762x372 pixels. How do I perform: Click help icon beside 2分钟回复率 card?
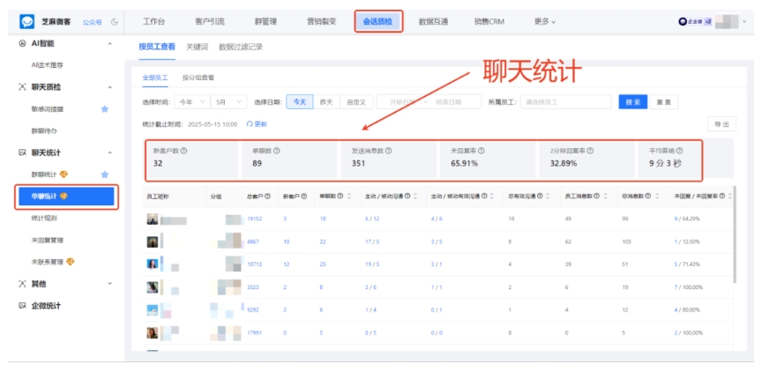[x=590, y=151]
